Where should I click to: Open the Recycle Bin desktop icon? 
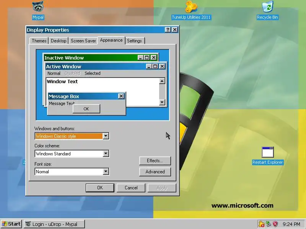point(267,10)
